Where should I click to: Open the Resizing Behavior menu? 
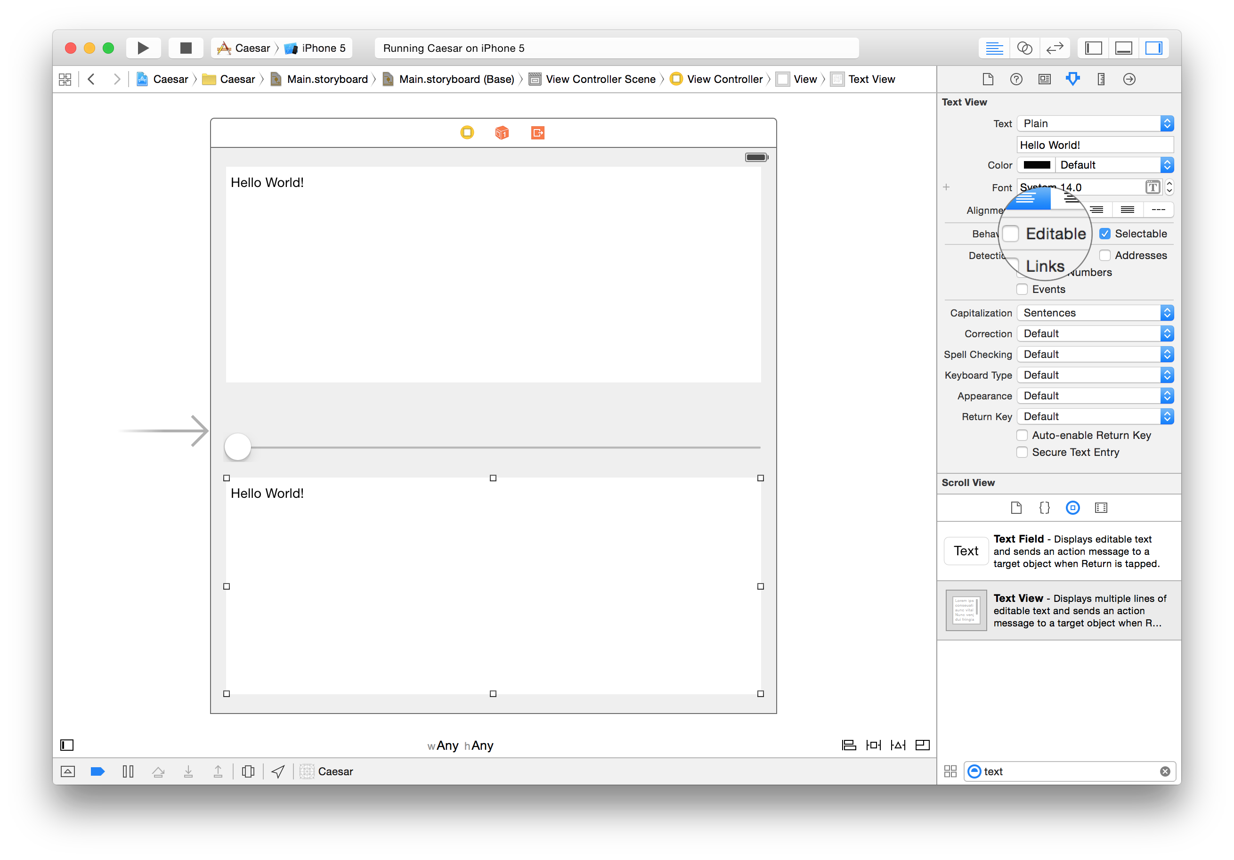pyautogui.click(x=922, y=745)
